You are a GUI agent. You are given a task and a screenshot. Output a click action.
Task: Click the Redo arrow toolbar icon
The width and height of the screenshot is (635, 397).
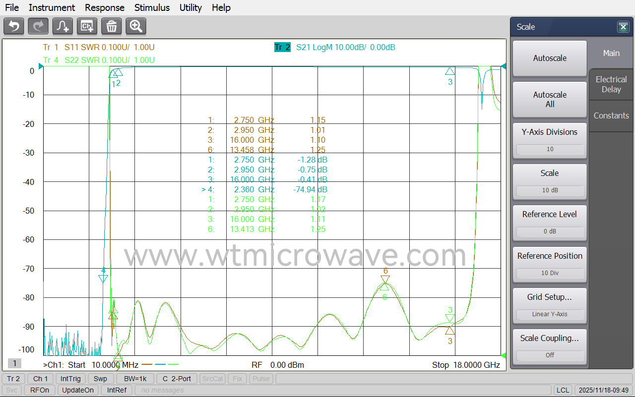[38, 26]
